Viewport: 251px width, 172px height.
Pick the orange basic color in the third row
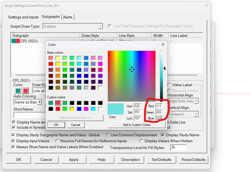pos(58,70)
